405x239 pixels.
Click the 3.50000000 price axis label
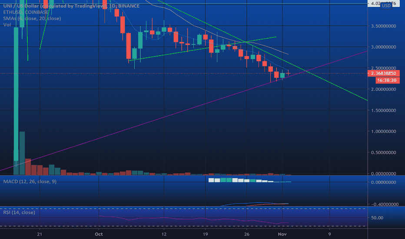pyautogui.click(x=383, y=26)
